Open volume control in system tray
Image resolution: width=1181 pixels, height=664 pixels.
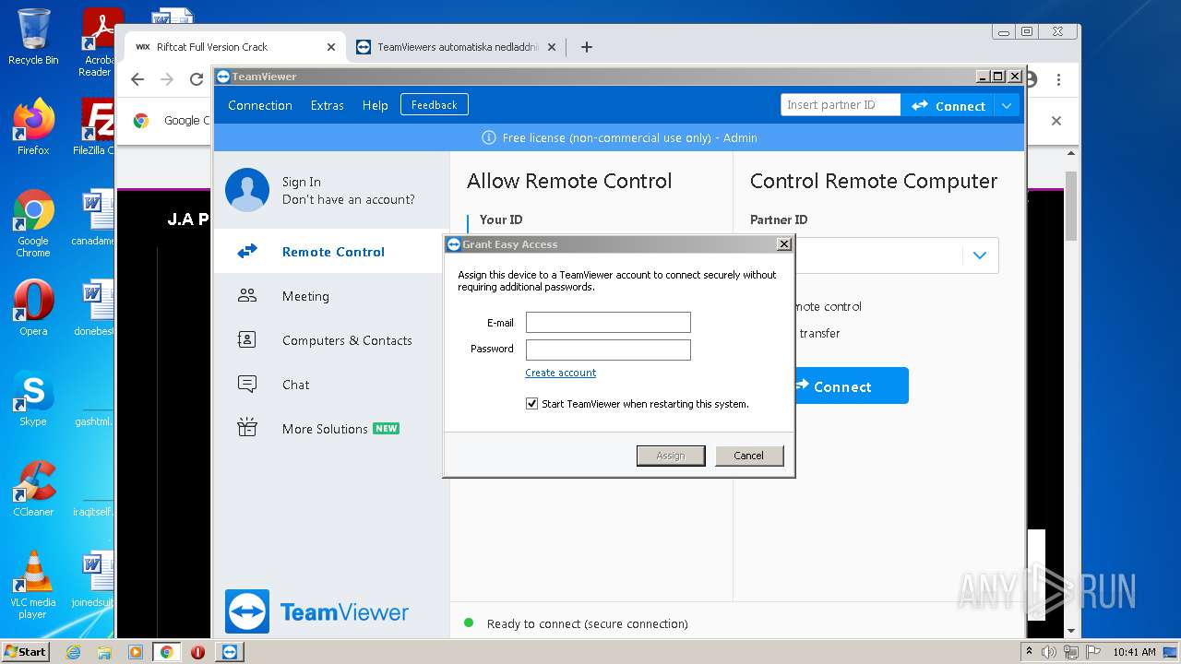pos(1049,652)
